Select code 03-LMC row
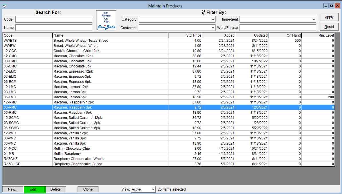 (x=169, y=92)
